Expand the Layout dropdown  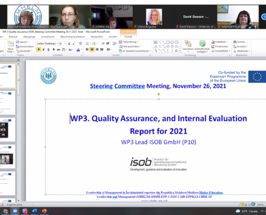(x=23, y=42)
